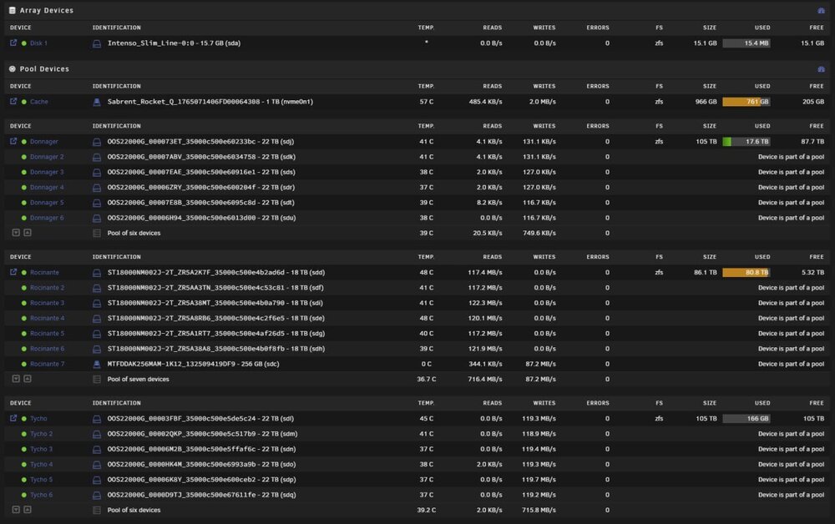
Task: Click the Cache used bar showing 761 GB
Action: tap(746, 102)
